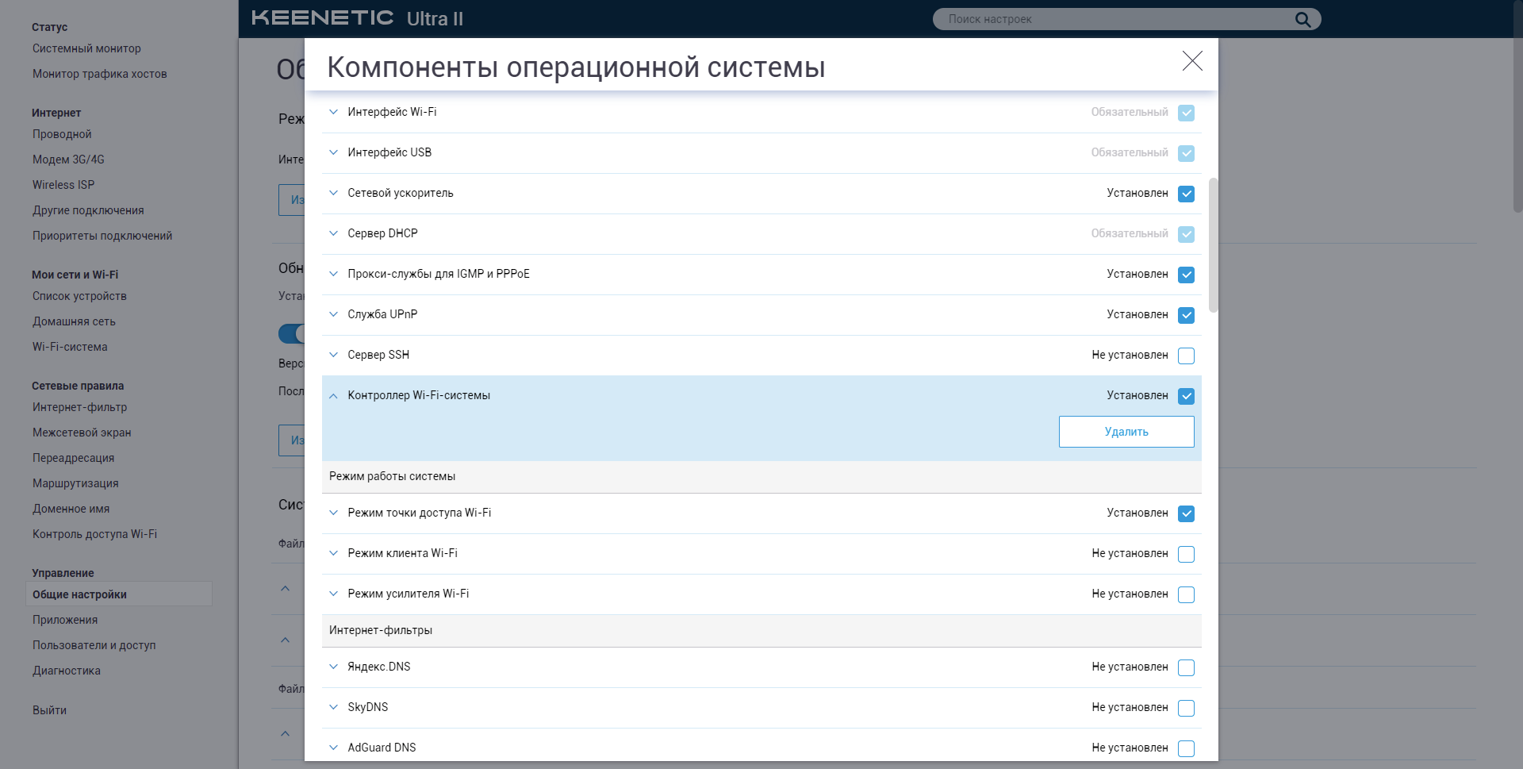Expand the Сетевой ускоритель row

click(x=333, y=193)
